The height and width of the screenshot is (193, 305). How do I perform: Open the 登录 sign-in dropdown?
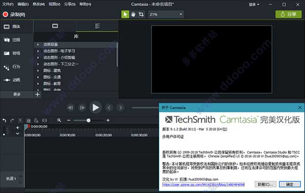[x=254, y=4]
